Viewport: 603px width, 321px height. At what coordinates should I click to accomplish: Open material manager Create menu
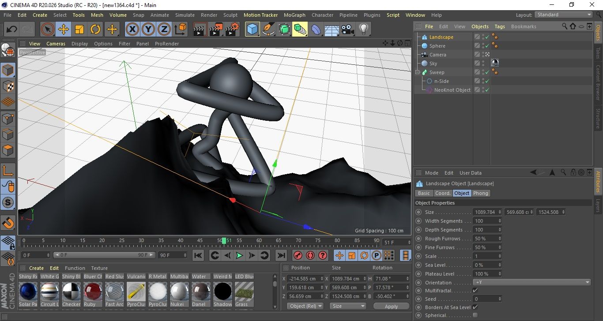pos(36,268)
